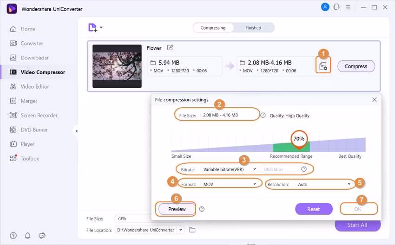Viewport: 395px width, 245px height.
Task: Open the Converter section
Action: coord(32,43)
